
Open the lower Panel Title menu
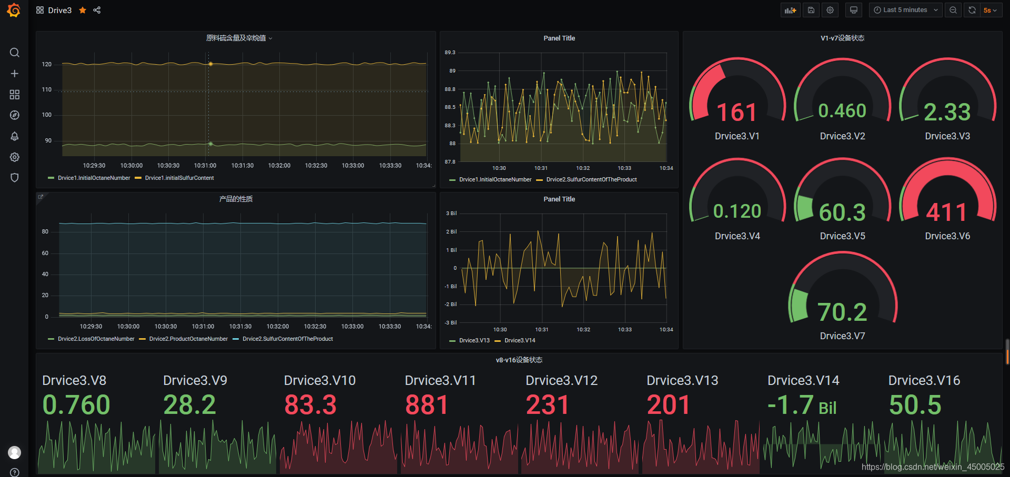coord(559,199)
